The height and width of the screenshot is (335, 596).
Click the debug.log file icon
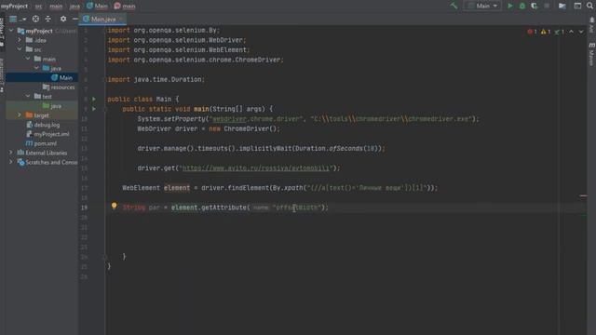point(29,125)
